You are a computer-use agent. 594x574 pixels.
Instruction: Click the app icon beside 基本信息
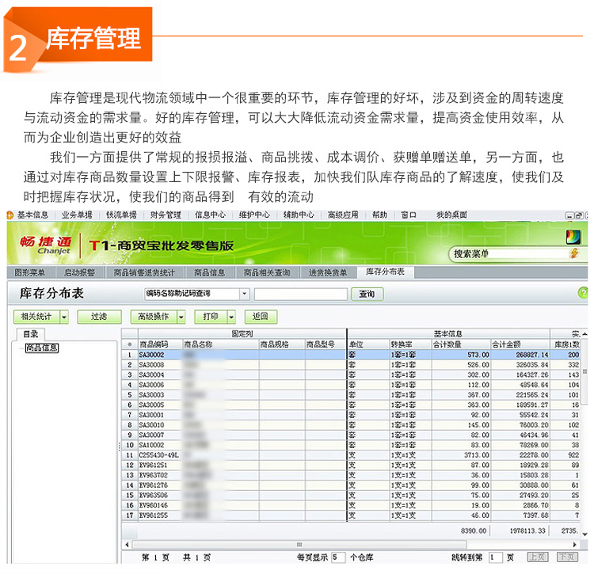pyautogui.click(x=10, y=215)
